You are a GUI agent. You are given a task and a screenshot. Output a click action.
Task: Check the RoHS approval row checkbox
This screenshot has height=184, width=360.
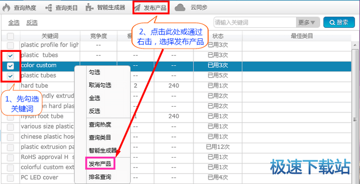point(11,158)
